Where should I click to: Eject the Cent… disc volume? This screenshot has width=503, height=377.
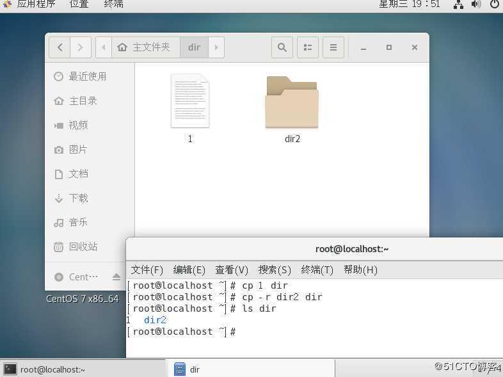click(116, 277)
